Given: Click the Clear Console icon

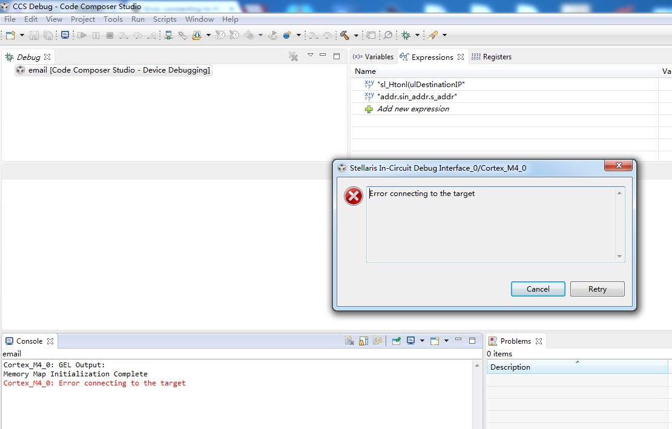Looking at the screenshot, I should point(350,341).
